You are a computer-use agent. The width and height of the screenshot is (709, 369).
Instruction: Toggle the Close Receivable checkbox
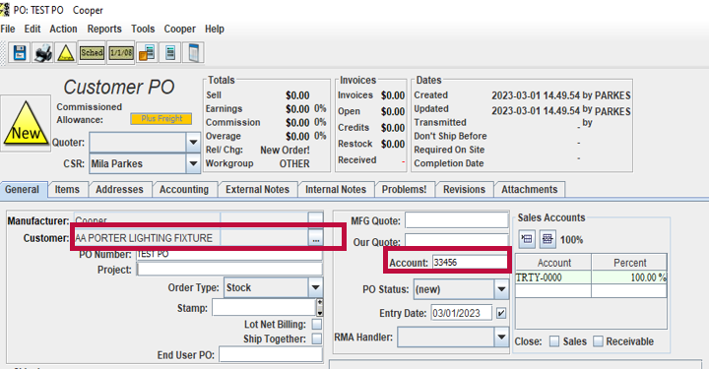[598, 341]
